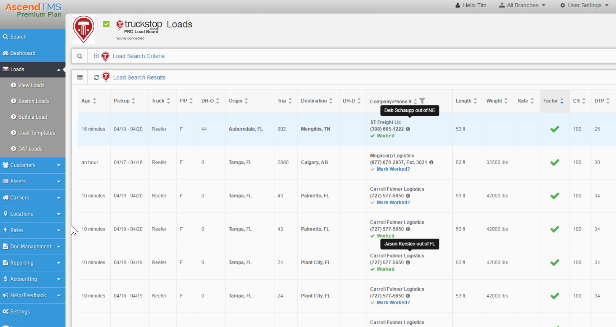The image size is (616, 327).
Task: Sort by the Factor column arrows
Action: click(562, 101)
